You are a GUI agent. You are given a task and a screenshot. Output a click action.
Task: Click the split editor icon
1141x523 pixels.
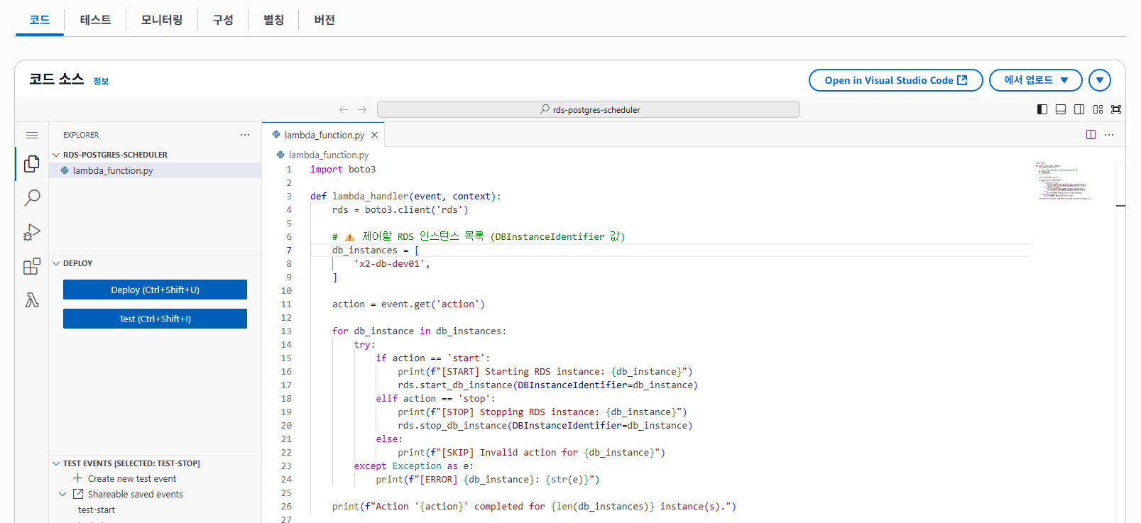(x=1091, y=135)
